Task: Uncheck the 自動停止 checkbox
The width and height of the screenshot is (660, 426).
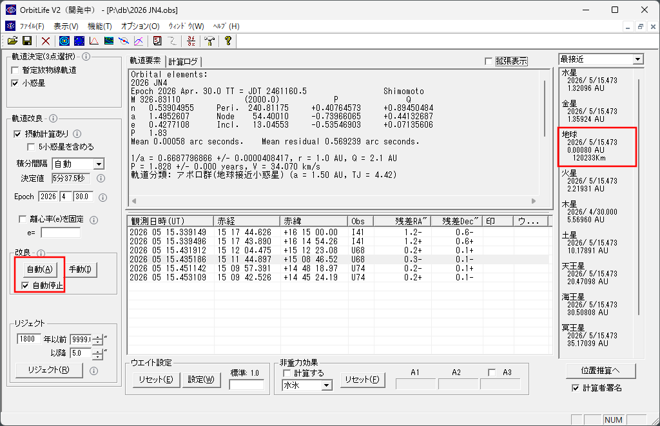Action: [25, 286]
